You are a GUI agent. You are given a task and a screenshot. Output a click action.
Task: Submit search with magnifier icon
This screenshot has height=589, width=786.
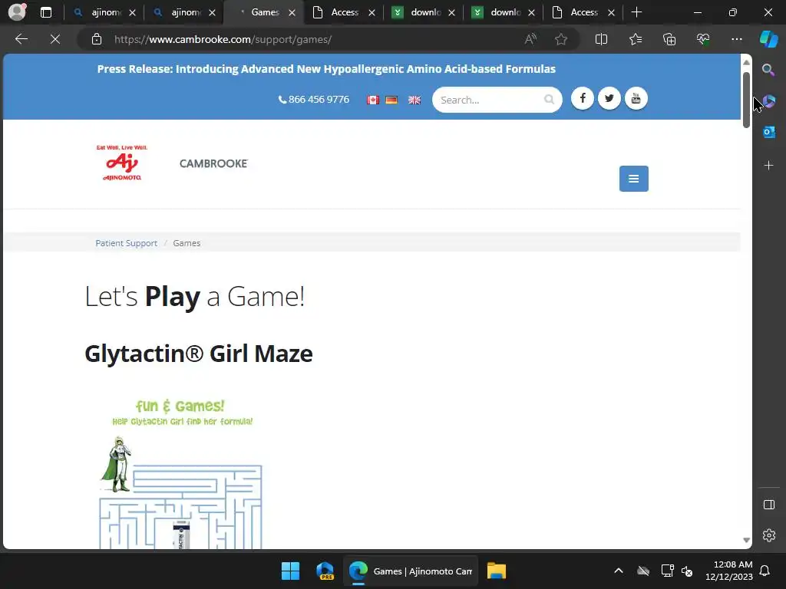coord(549,99)
